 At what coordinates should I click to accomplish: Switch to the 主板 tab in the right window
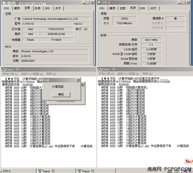point(122,8)
